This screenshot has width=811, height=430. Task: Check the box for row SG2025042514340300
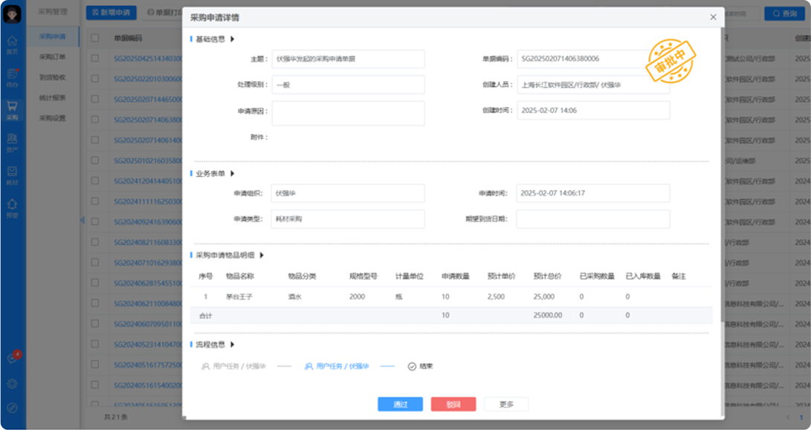tap(94, 57)
